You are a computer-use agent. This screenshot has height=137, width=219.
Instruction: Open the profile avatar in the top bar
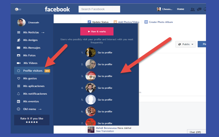click(x=159, y=9)
